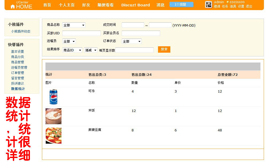
Task: Click 售出总数:24 statistic
Action: (141, 74)
